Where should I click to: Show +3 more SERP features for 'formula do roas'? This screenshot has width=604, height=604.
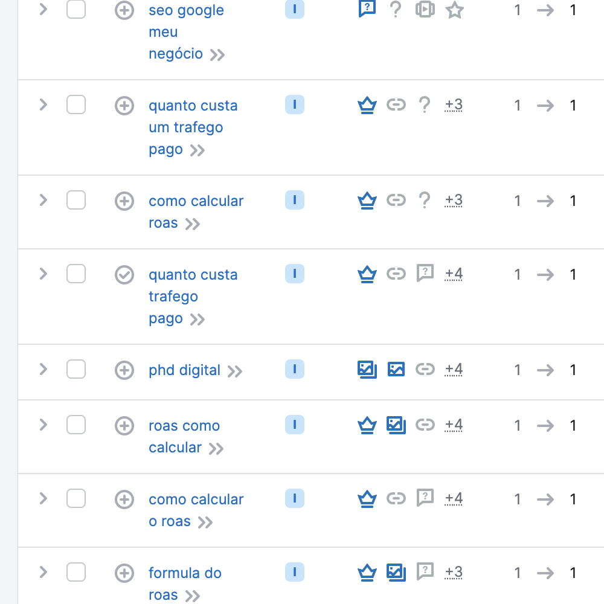[454, 572]
